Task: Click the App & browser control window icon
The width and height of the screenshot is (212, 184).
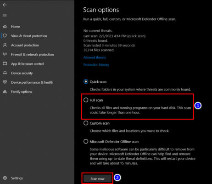Action: [x=5, y=63]
